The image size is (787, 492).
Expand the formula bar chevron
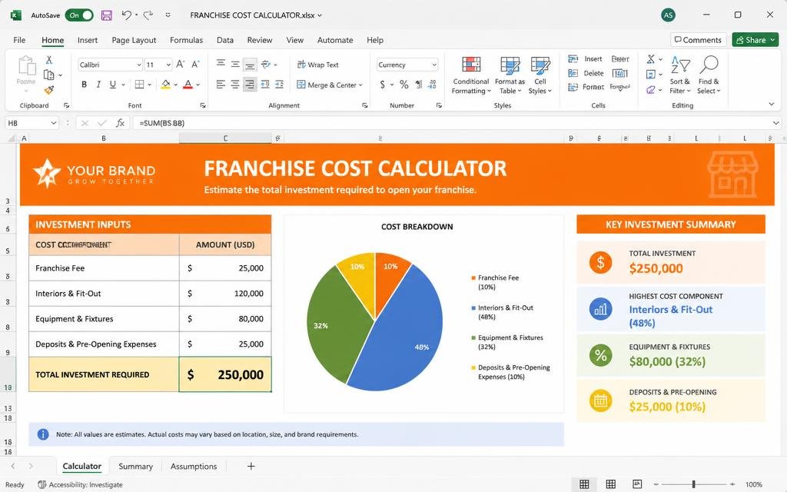point(776,123)
